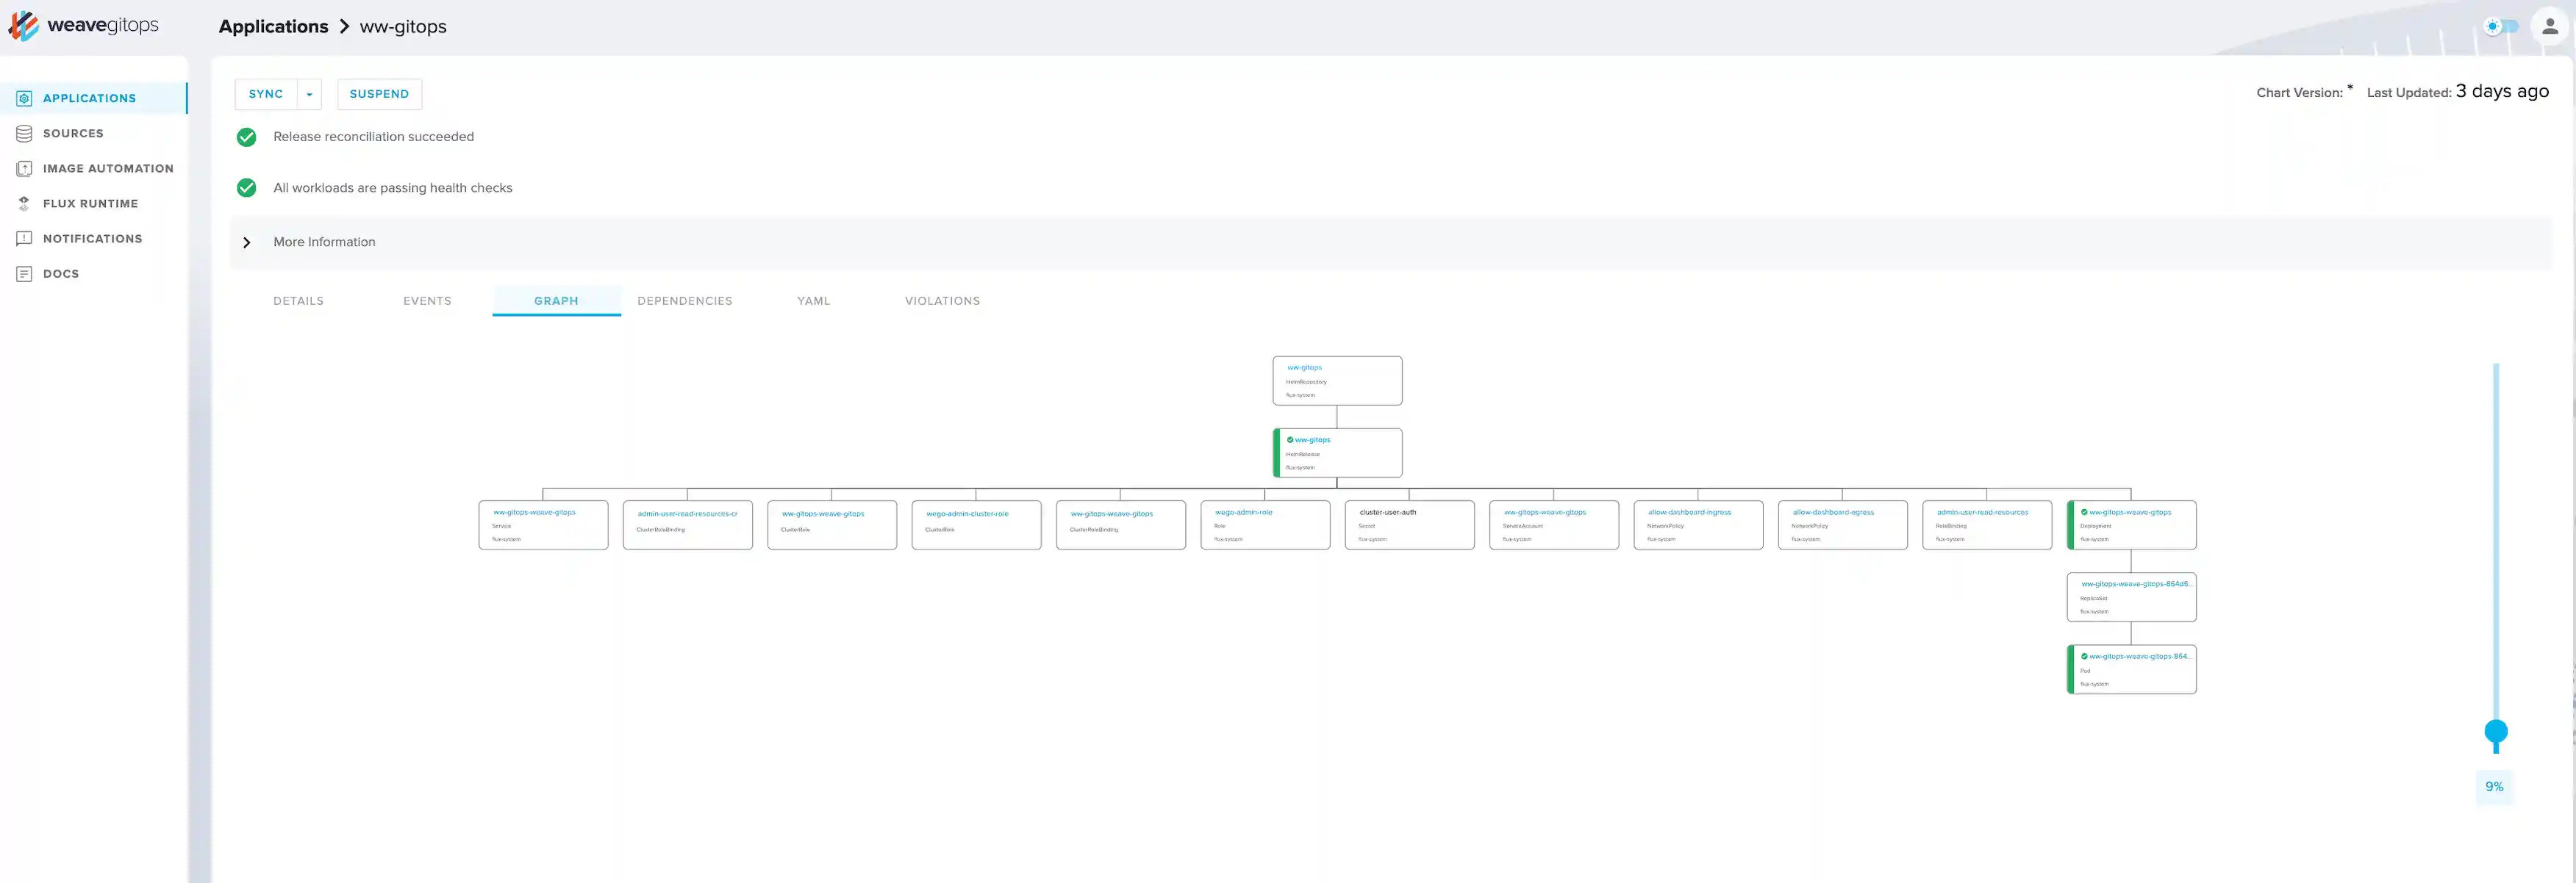Expand the More Information section
Viewport: 2576px width, 883px height.
pos(246,242)
